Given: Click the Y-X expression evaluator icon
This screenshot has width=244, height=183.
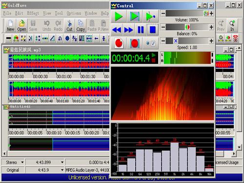Looking at the screenshot, I should (x=23, y=39).
